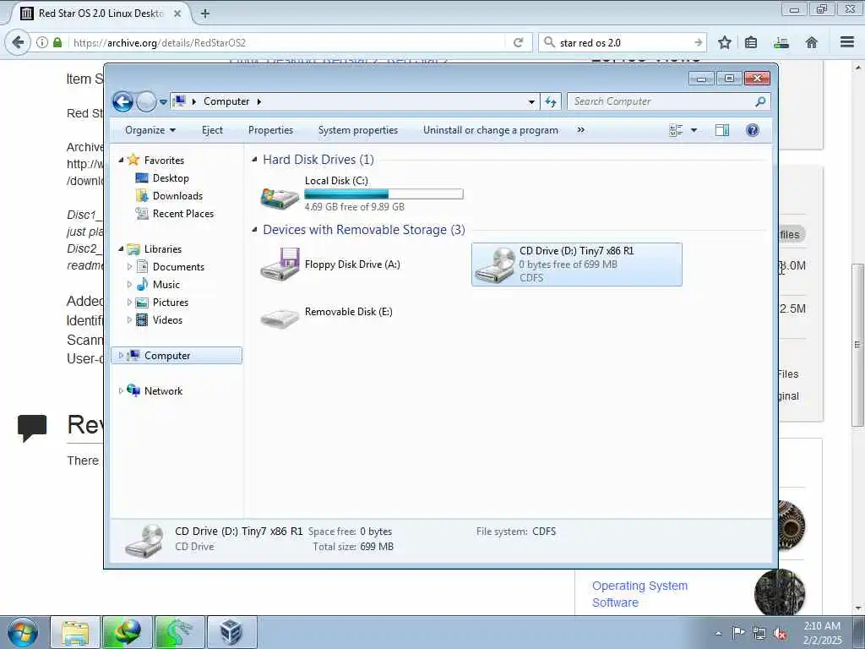Open VirtualBox from taskbar
865x649 pixels.
pyautogui.click(x=231, y=632)
